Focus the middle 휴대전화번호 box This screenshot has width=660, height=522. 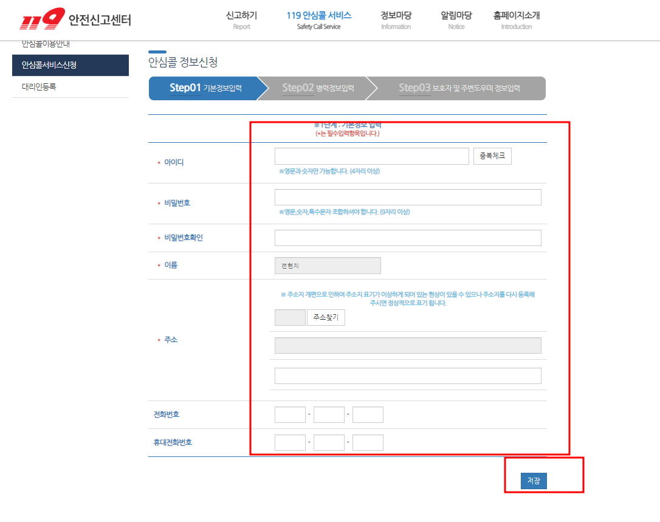(x=329, y=443)
